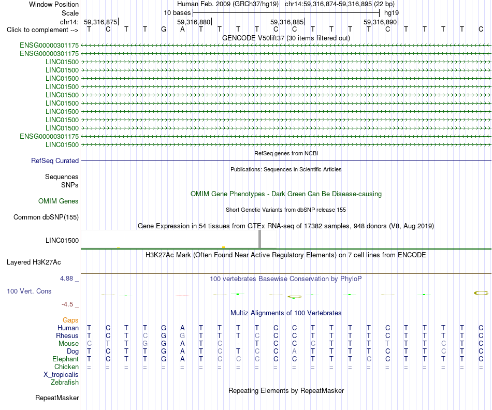Image resolution: width=492 pixels, height=410 pixels.
Task: Click the -4.5 PhyloP lower scale value
Action: (67, 304)
